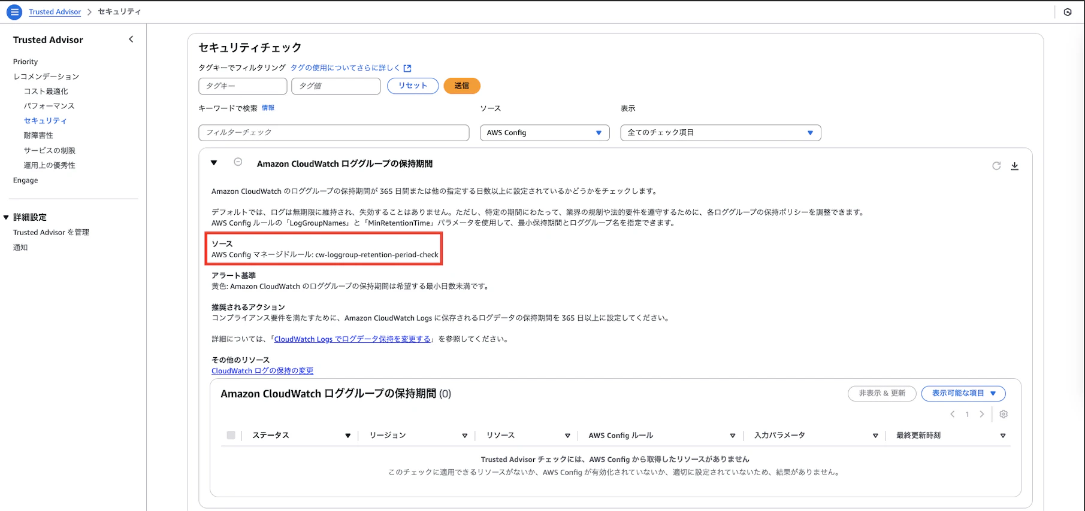Select サービスの制限 in sidebar

click(x=50, y=151)
